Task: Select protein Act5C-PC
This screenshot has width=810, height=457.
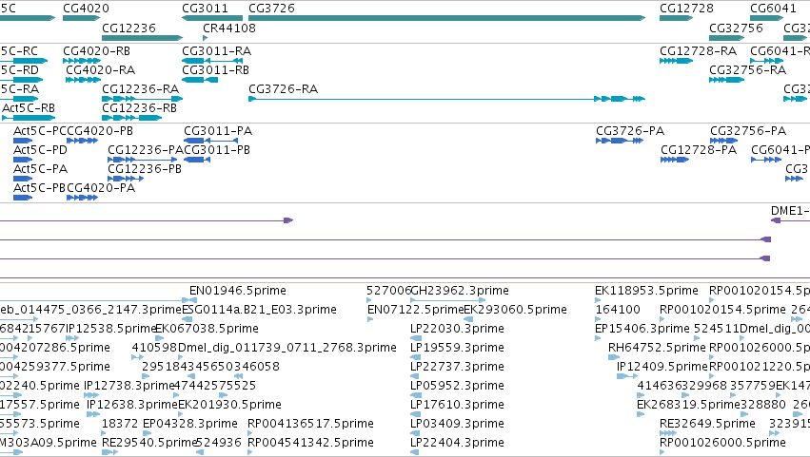Action: (x=40, y=130)
